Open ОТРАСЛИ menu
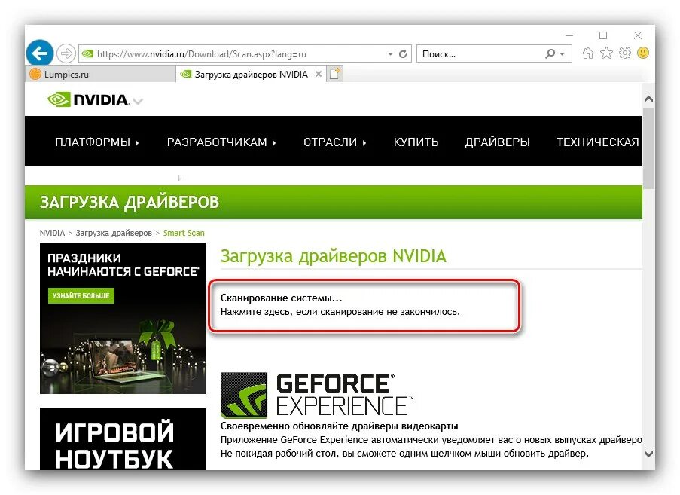This screenshot has height=495, width=680. (x=335, y=142)
